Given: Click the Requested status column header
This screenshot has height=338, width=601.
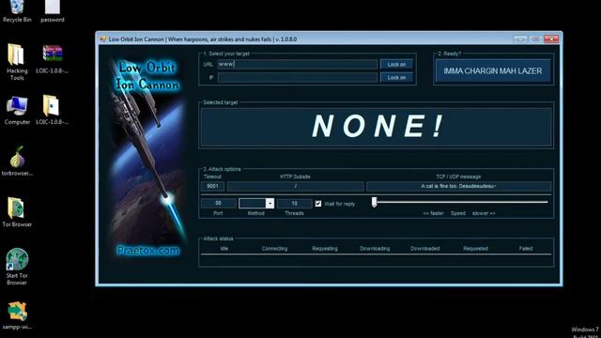Looking at the screenshot, I should [475, 248].
